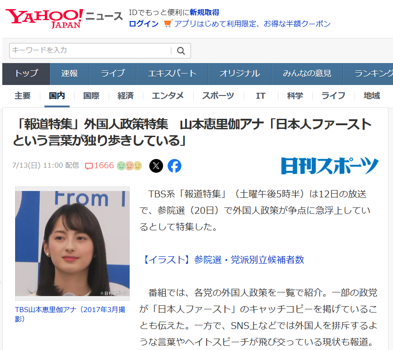Click the photo caption TBS山本恵里伽アナ link
Screen dimensions: 393x350
[70, 314]
